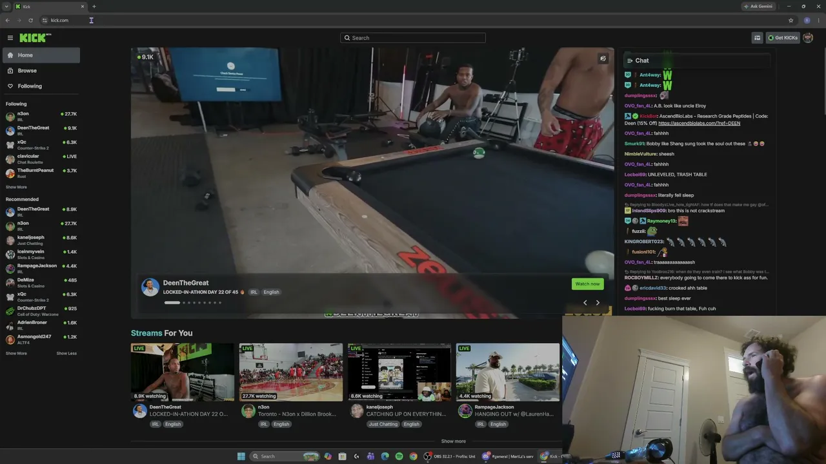Open Discord #general from the taskbar
This screenshot has width=826, height=464.
click(x=509, y=456)
